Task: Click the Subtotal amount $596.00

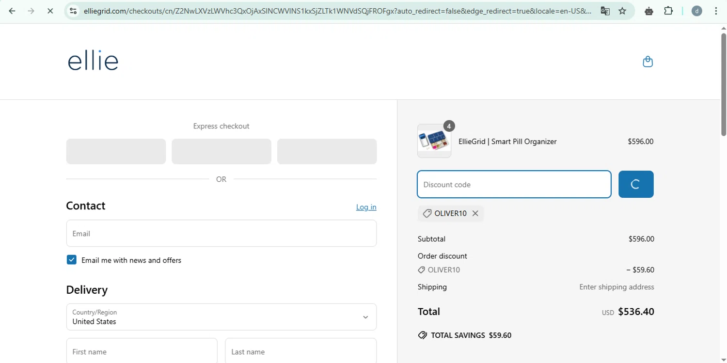Action: [641, 239]
